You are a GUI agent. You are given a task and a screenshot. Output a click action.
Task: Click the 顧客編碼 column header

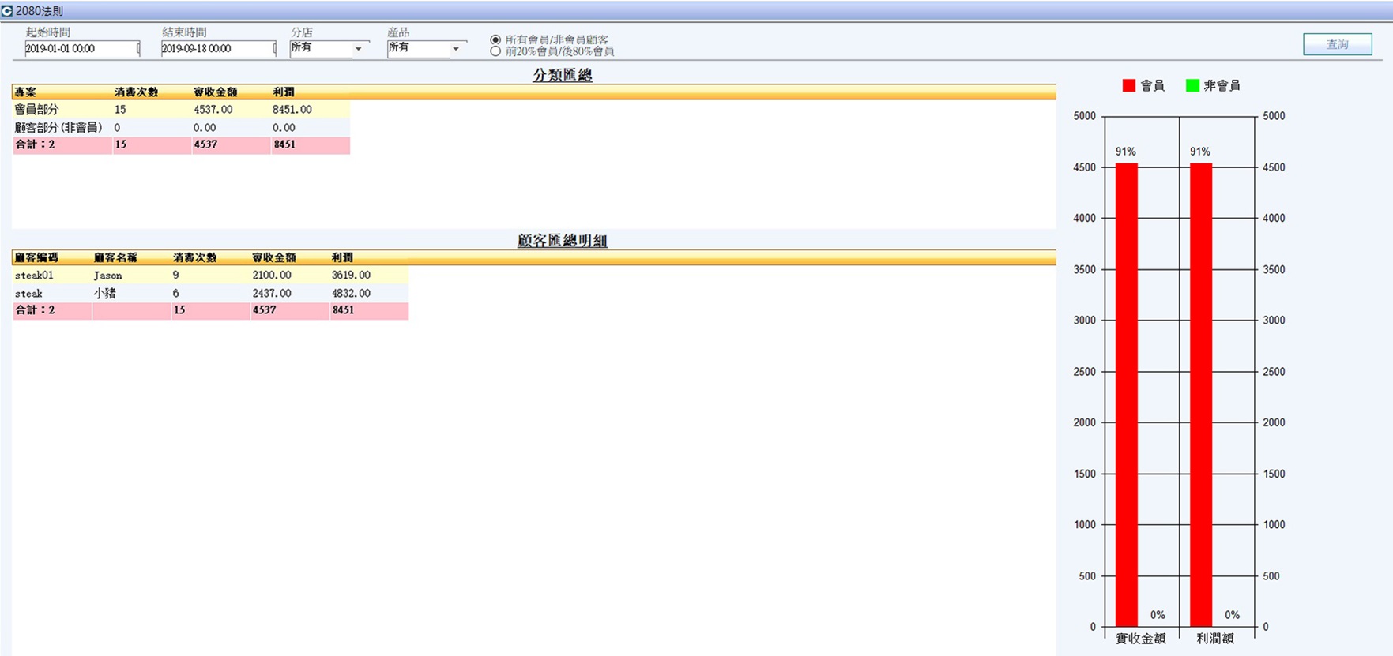click(x=36, y=258)
